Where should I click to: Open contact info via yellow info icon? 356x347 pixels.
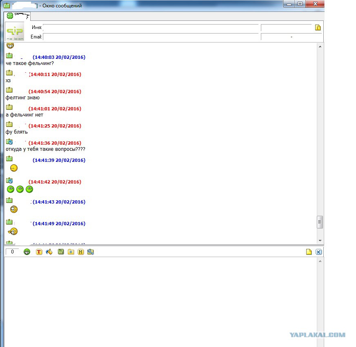point(318,27)
